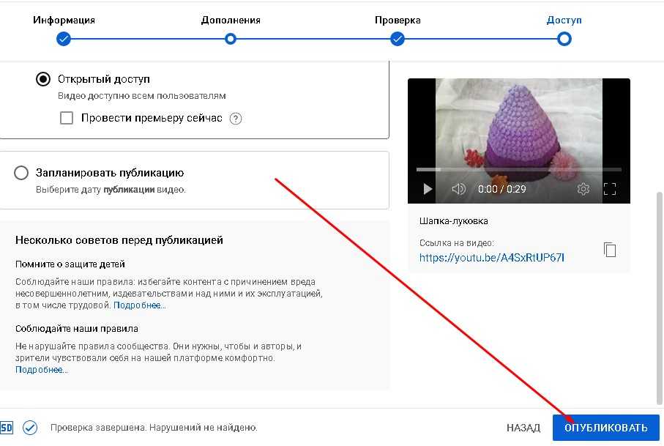The height and width of the screenshot is (446, 664).
Task: Open Подробнее link about child protection
Action: pyautogui.click(x=139, y=305)
